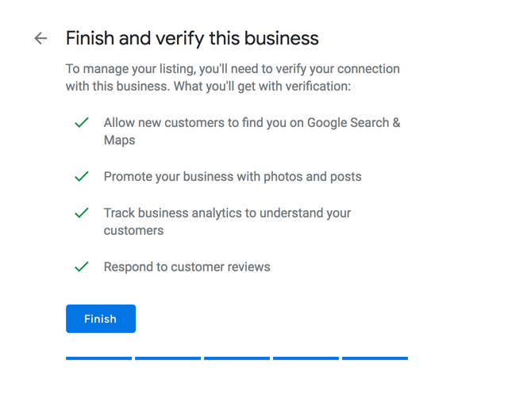Screen dimensions: 531x395
Task: Select the middle third progress bar segment
Action: click(237, 358)
